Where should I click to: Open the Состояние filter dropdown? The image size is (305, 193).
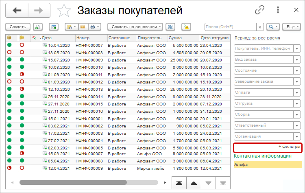pos(297,70)
